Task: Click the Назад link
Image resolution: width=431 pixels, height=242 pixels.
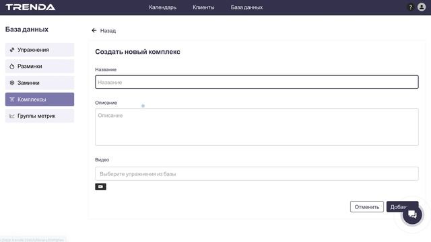Action: pyautogui.click(x=108, y=31)
